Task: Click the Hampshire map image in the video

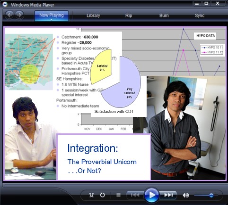Action: click(x=29, y=62)
